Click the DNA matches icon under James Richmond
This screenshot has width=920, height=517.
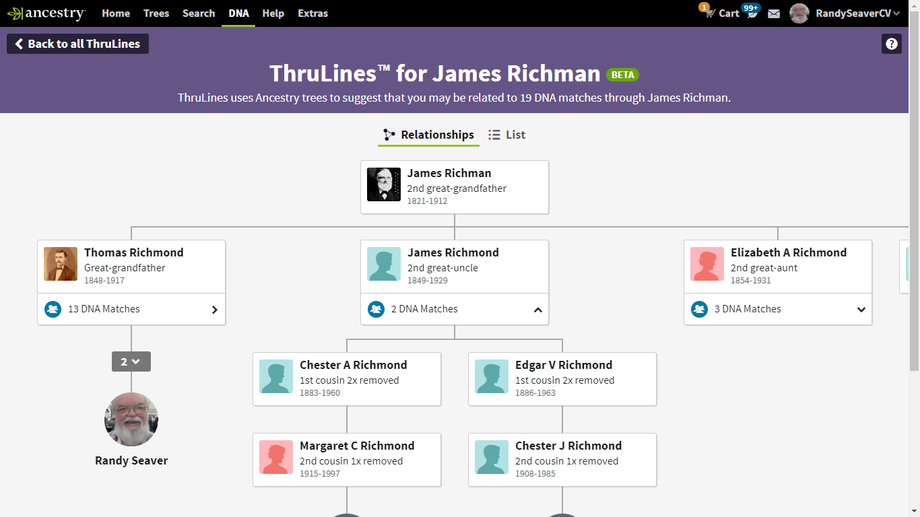tap(376, 309)
